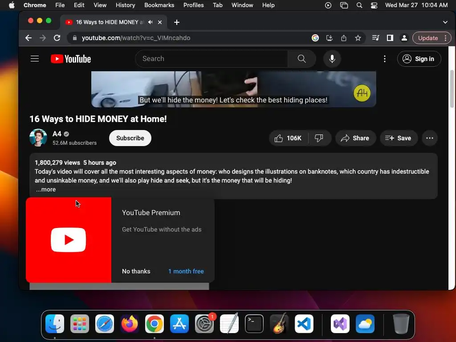
Task: Open the Edit menu
Action: pyautogui.click(x=79, y=5)
